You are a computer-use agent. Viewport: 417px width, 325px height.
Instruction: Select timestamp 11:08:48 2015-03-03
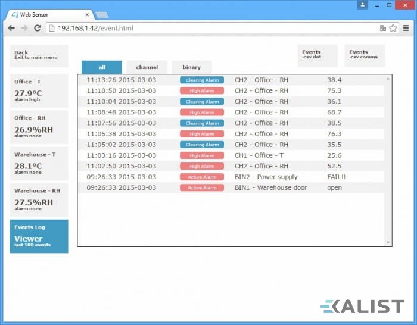point(122,112)
